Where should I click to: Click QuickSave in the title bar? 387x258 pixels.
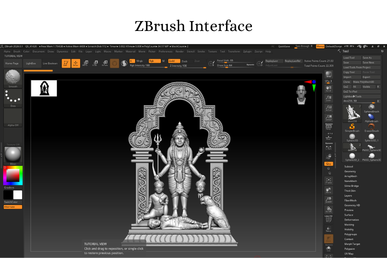284,46
